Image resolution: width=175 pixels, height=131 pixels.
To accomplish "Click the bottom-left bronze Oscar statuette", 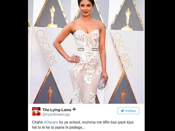I will pyautogui.click(x=50, y=95).
